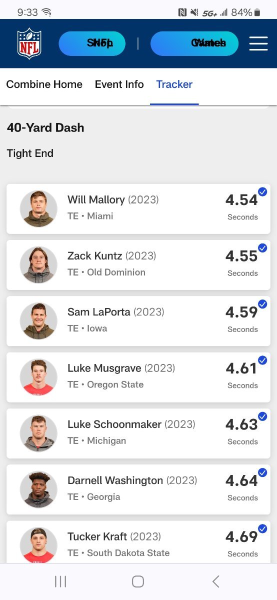Image resolution: width=277 pixels, height=600 pixels.
Task: Select the Sam LaPorta name link
Action: coord(99,312)
